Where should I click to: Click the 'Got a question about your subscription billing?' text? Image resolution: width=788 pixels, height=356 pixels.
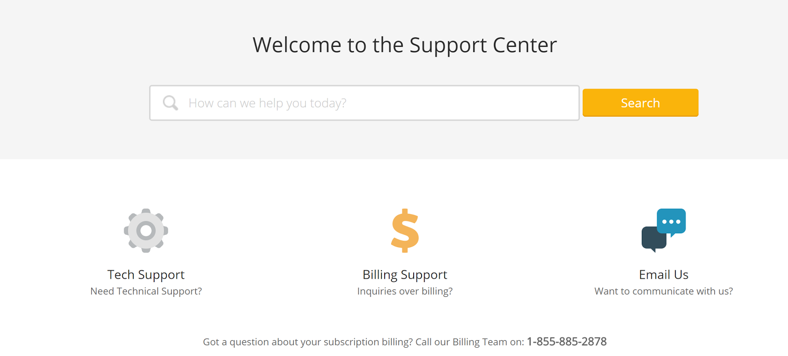point(308,342)
